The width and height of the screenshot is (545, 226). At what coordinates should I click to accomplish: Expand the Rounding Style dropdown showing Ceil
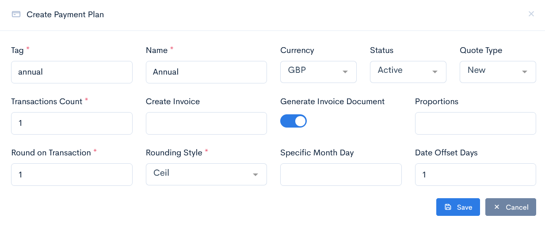206,174
